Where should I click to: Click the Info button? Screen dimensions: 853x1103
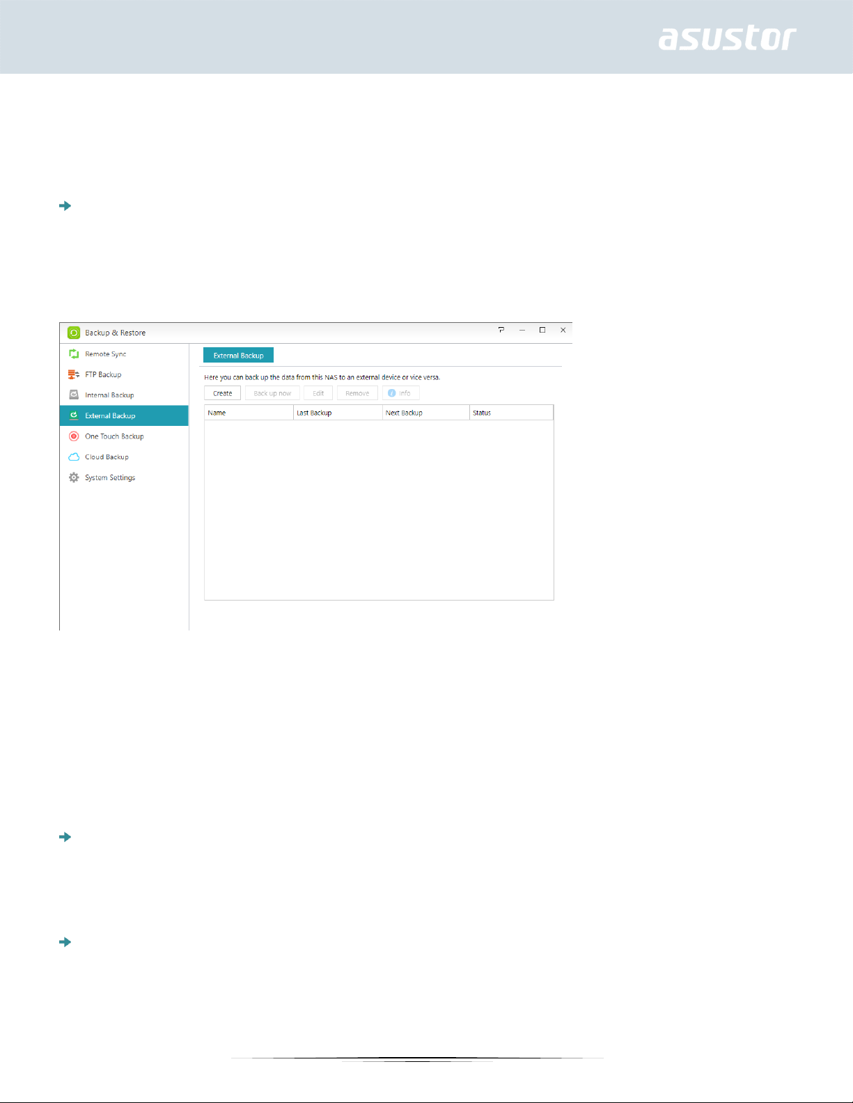(400, 393)
